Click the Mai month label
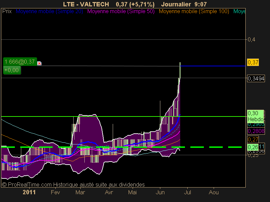This screenshot has width=270, height=202. point(132,192)
